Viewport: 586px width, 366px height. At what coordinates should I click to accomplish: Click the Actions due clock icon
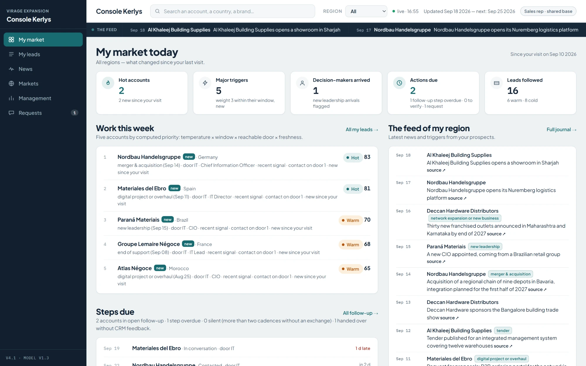coord(399,83)
